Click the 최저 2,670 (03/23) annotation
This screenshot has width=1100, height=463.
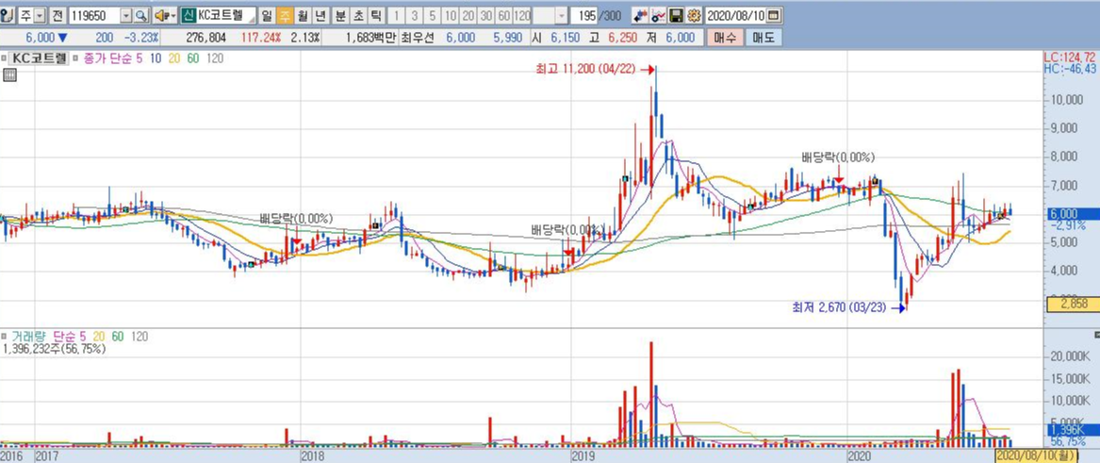841,307
